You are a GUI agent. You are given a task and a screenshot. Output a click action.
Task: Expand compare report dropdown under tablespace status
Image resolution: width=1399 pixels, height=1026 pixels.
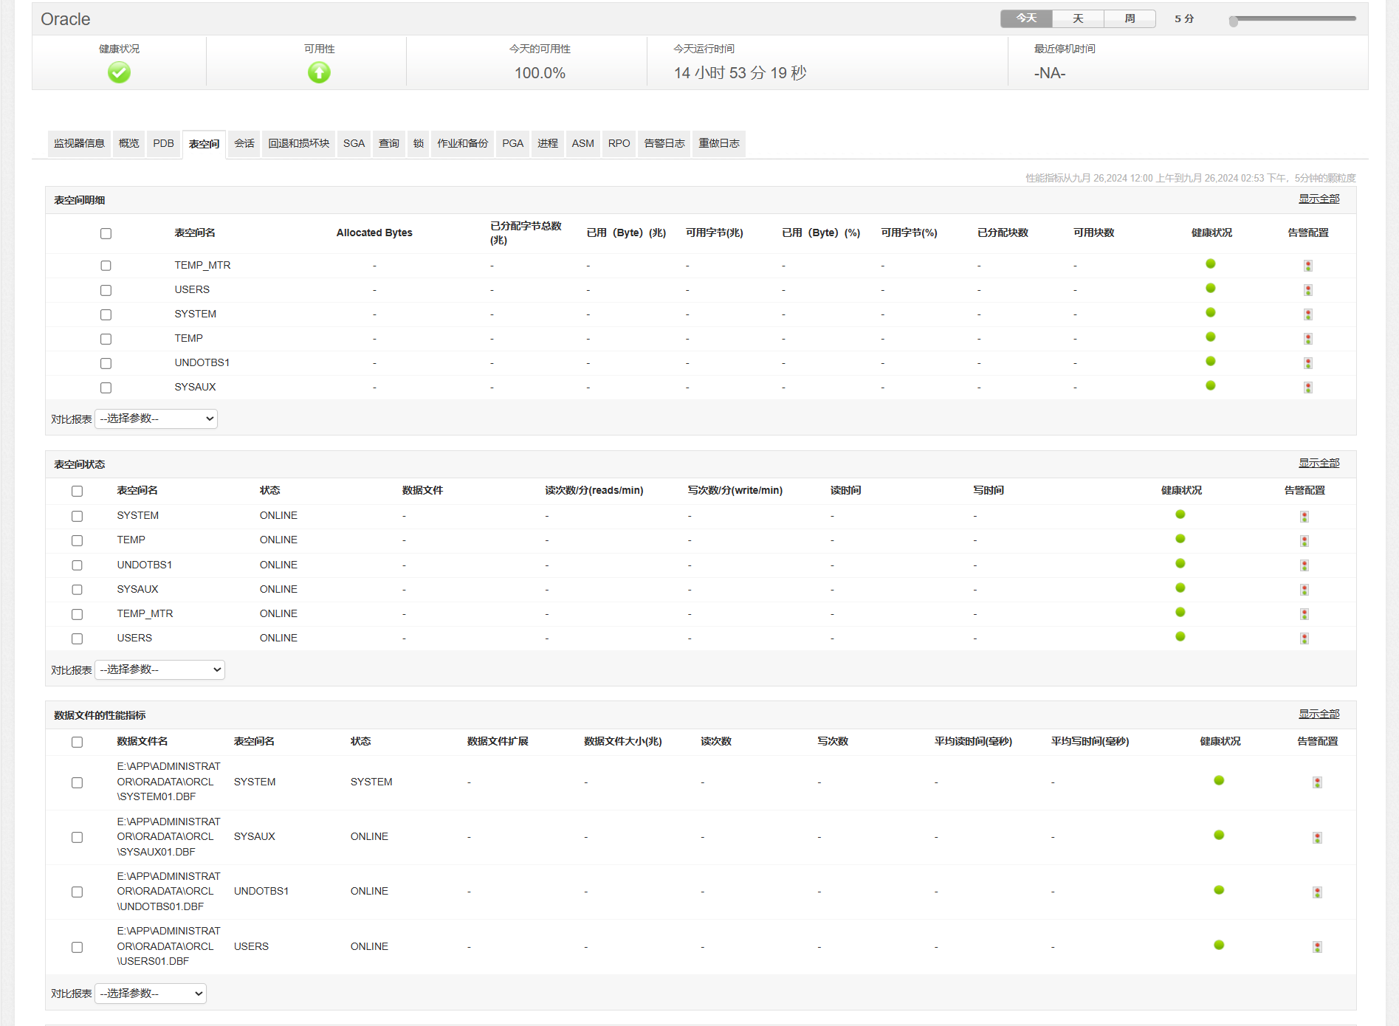pyautogui.click(x=159, y=669)
